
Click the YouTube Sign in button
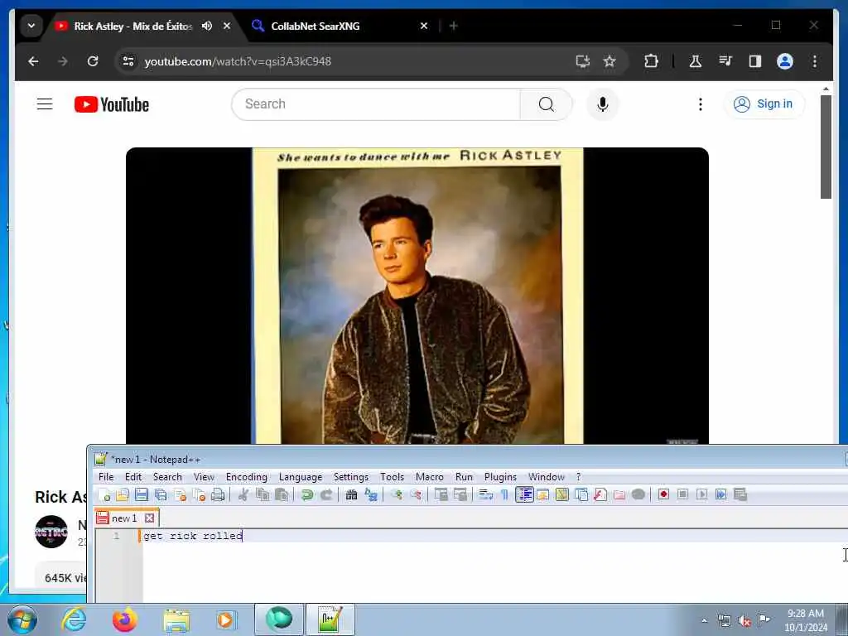click(763, 104)
